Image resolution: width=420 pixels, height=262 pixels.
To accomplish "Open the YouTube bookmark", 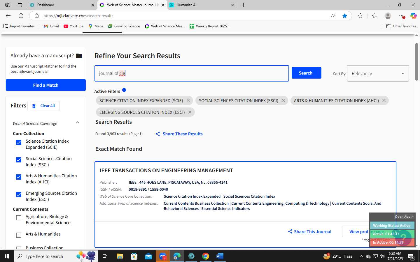I will pos(73,26).
